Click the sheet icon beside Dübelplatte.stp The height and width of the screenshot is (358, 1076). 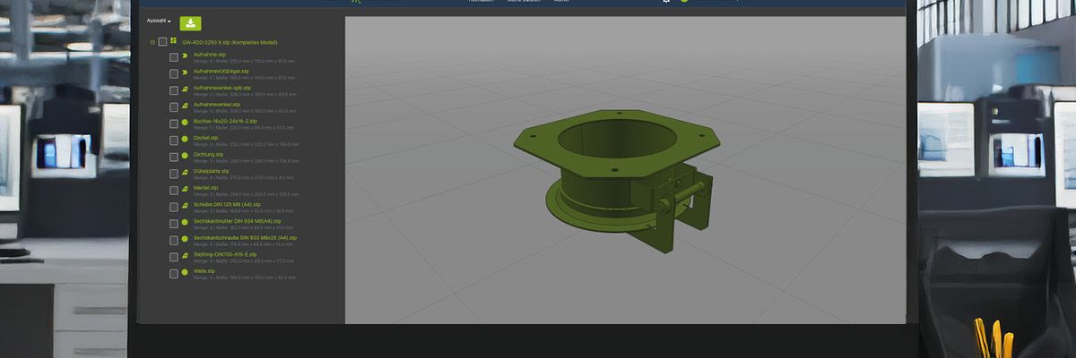point(185,172)
